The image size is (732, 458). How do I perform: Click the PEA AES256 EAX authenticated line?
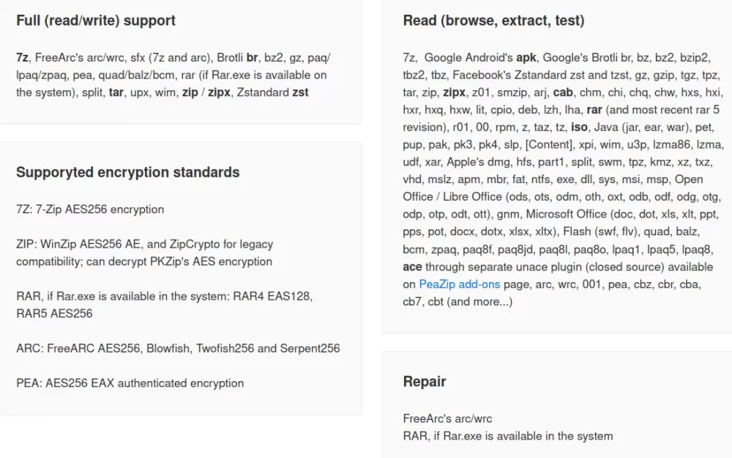pos(130,383)
